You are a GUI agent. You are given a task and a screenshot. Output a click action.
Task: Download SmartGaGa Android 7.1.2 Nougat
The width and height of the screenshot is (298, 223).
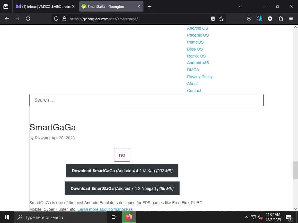pyautogui.click(x=122, y=188)
